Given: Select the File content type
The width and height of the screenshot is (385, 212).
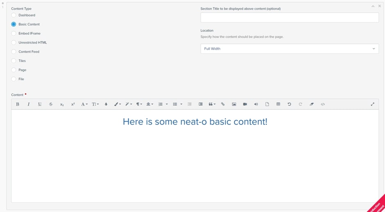Looking at the screenshot, I should [x=14, y=79].
